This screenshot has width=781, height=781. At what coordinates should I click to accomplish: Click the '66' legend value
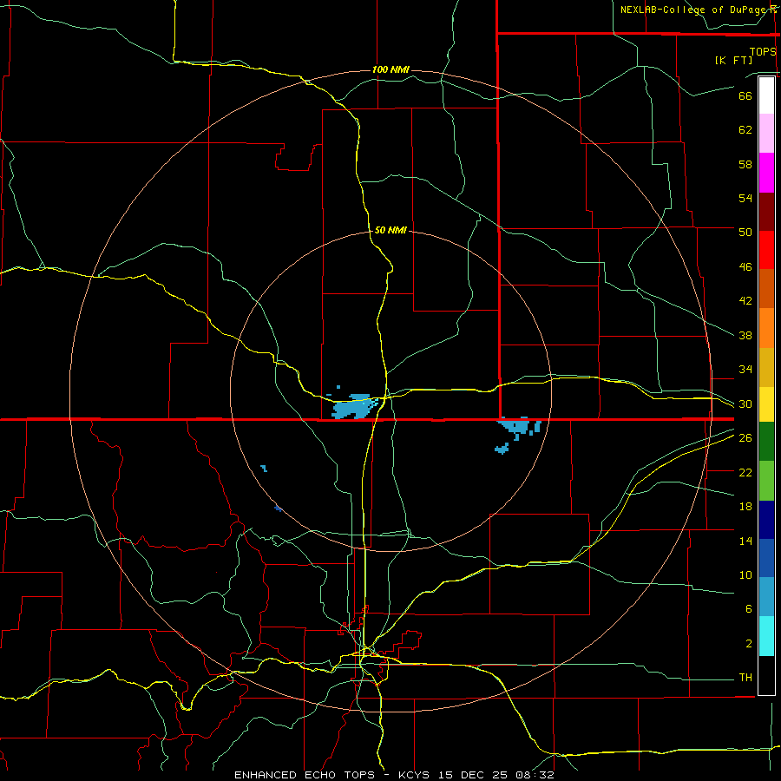745,96
